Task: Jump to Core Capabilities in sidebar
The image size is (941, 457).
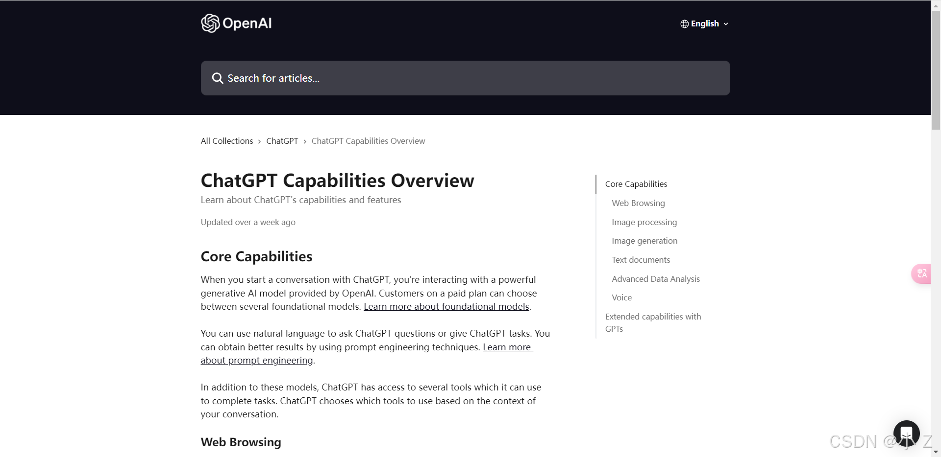Action: pyautogui.click(x=636, y=184)
